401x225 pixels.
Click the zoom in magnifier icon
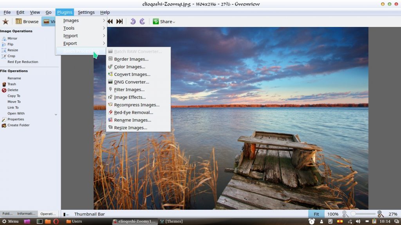click(380, 214)
